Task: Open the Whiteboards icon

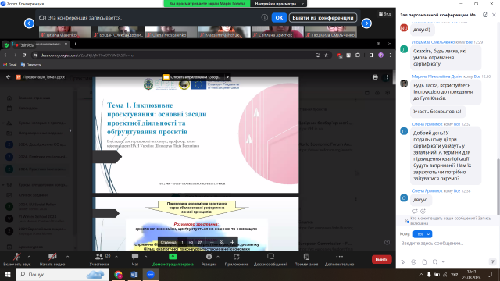Action: click(271, 257)
